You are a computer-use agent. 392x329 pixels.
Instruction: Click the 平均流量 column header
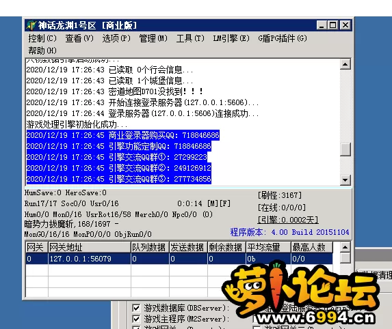pos(268,247)
